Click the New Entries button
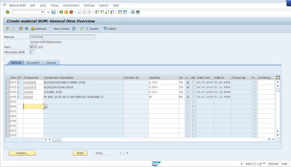This screenshot has height=167, width=291. click(x=61, y=29)
